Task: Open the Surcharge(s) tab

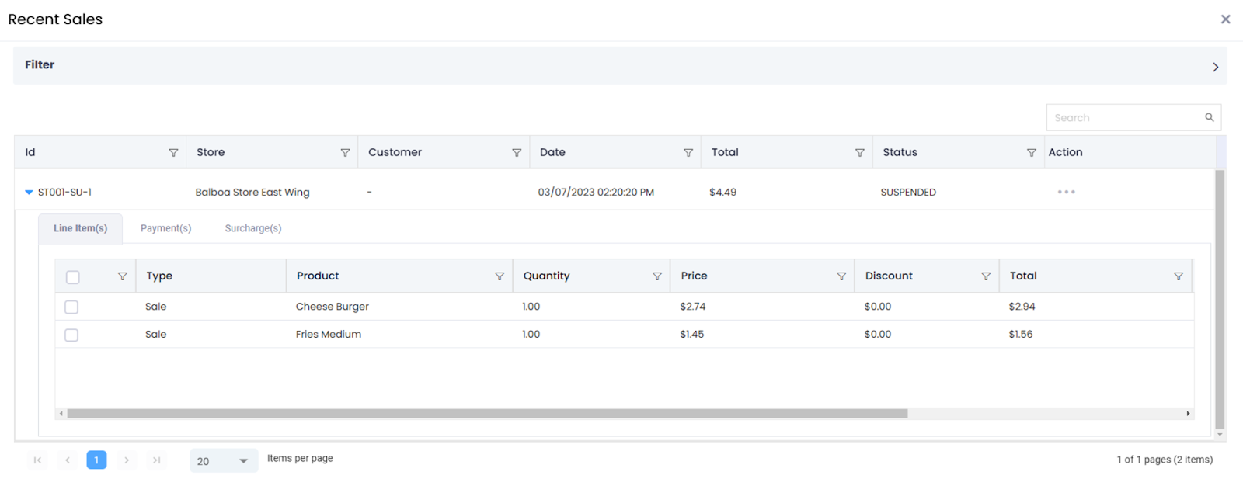Action: [x=253, y=228]
